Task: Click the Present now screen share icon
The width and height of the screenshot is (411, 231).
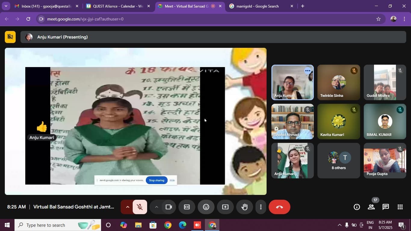Action: [225, 207]
